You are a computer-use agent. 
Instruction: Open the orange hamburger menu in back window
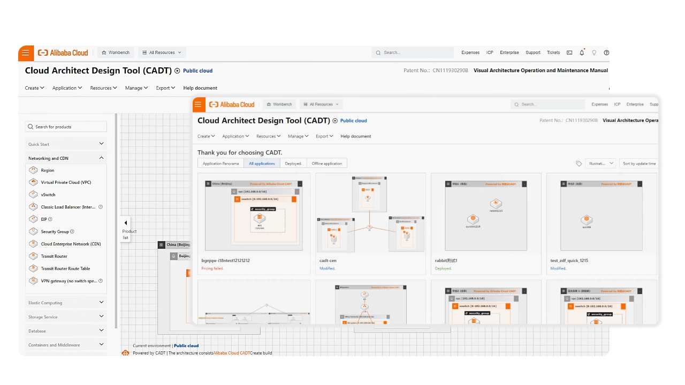coord(26,53)
